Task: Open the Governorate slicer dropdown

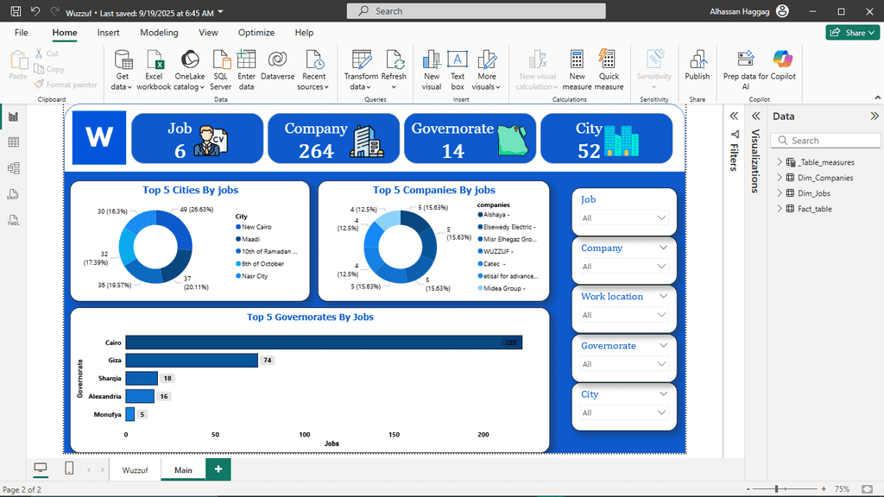Action: click(662, 364)
